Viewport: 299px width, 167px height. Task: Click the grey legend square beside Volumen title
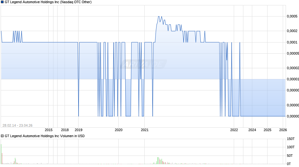click(2, 136)
